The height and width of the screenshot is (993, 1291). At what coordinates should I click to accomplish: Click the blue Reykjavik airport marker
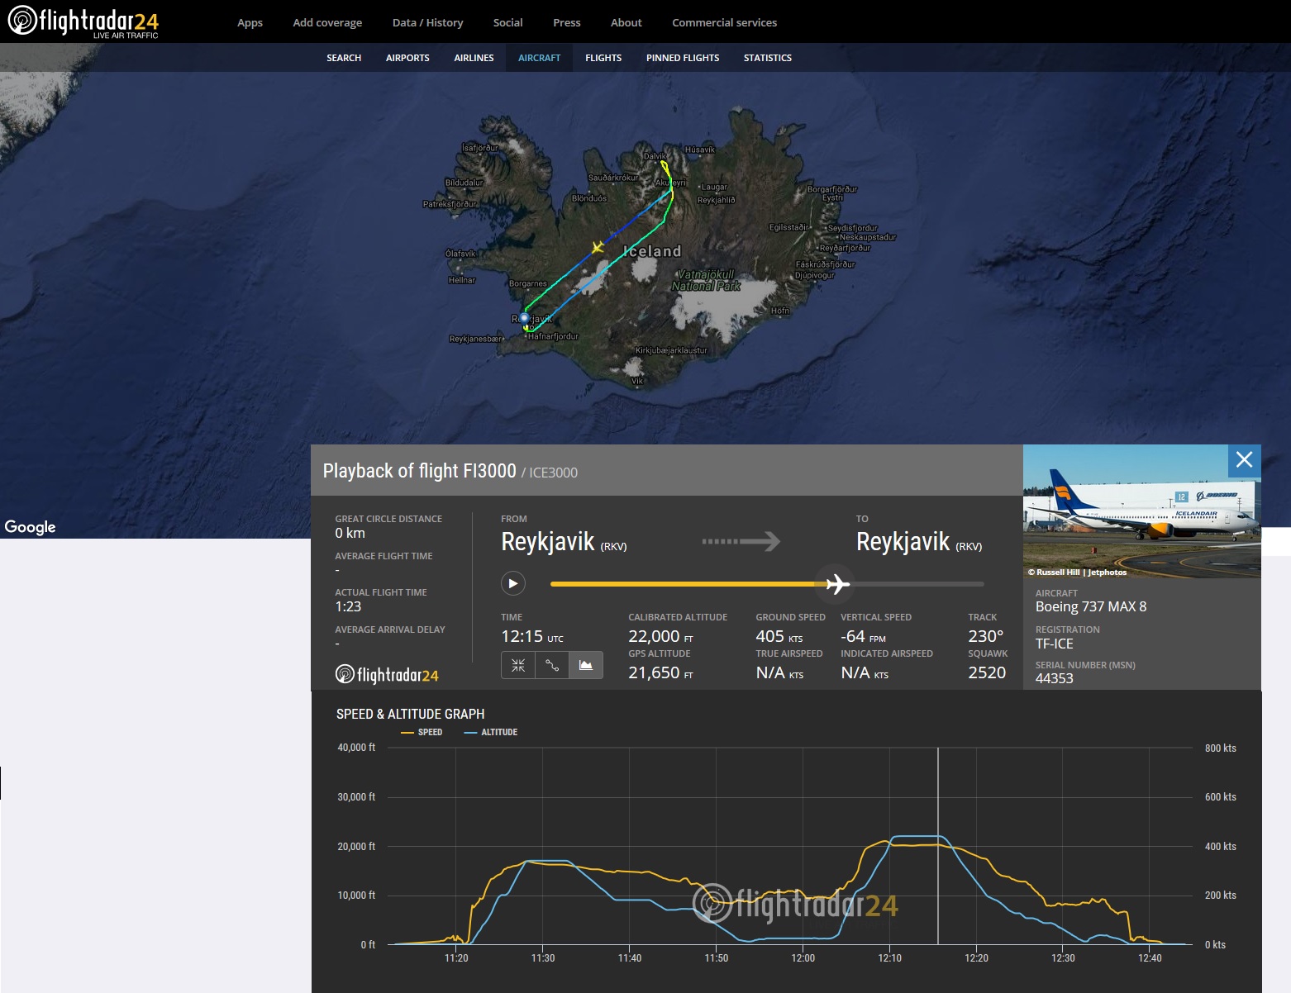[524, 318]
